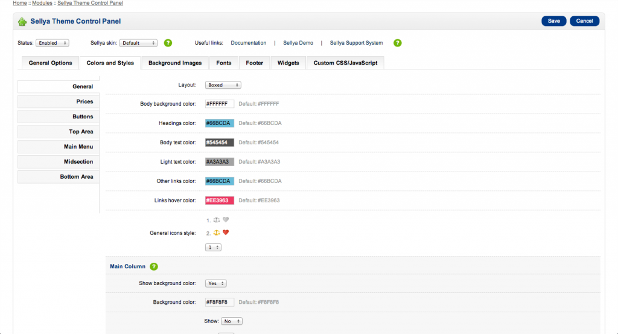Click the 'Sellya Theme Control Panel' heading
Viewport: 618px width, 334px height.
(x=75, y=21)
